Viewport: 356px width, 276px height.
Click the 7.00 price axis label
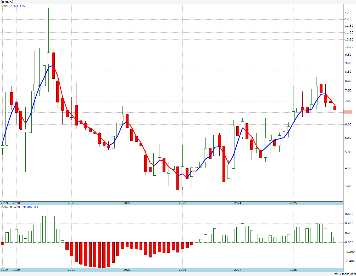coord(348,101)
